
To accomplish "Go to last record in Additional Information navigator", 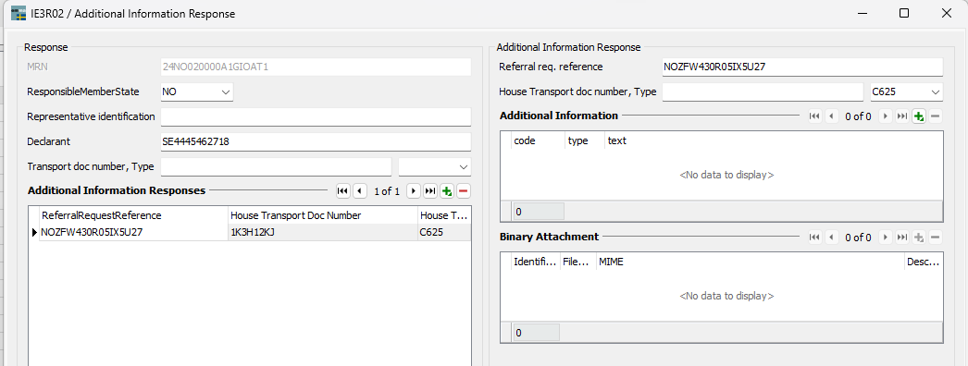I will (x=902, y=116).
